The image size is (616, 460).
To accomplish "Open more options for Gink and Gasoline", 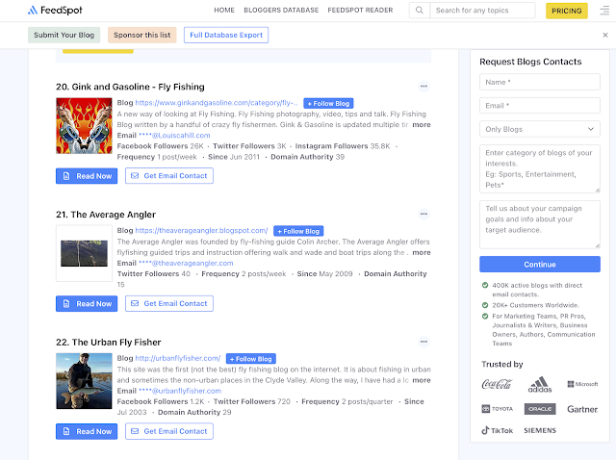I will [x=423, y=86].
